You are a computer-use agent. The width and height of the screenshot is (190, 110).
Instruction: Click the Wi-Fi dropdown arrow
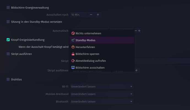(x=131, y=87)
